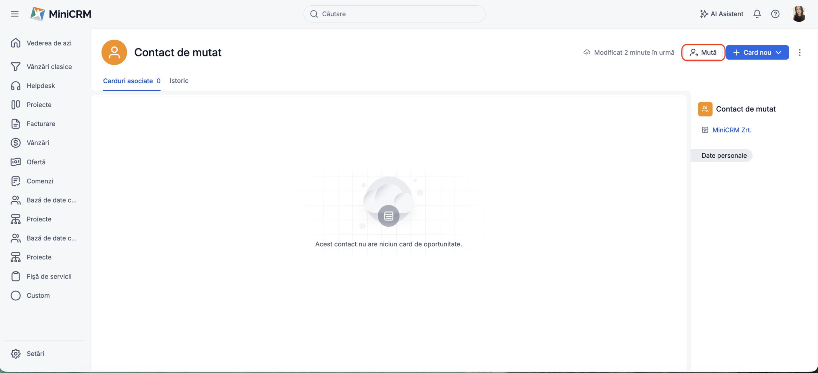Open Facturare in the sidebar
The image size is (818, 373).
pos(41,124)
